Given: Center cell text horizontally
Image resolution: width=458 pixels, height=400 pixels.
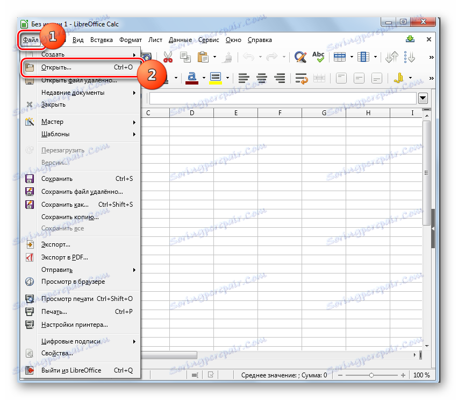Looking at the screenshot, I should (262, 79).
